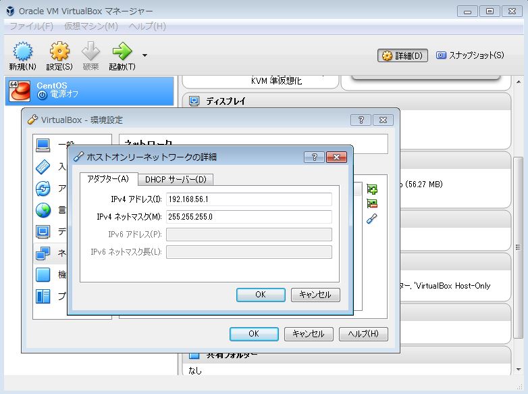Select Extensions category icon in preferences
Viewport: 528px width, 394px height.
(x=43, y=274)
